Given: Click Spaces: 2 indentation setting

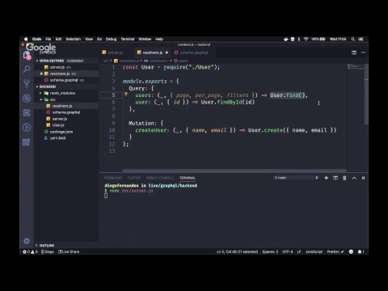Looking at the screenshot, I should click(270, 251).
